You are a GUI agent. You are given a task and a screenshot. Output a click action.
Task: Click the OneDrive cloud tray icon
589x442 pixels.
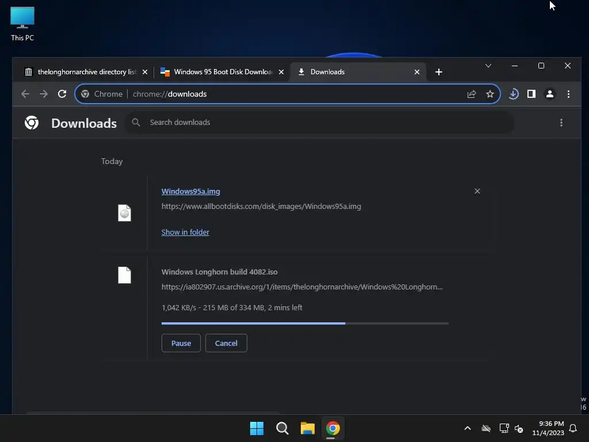486,428
